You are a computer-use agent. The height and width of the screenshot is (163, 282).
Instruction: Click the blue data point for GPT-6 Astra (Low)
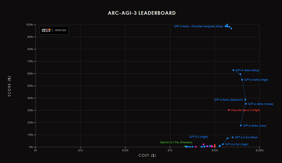pos(241,125)
